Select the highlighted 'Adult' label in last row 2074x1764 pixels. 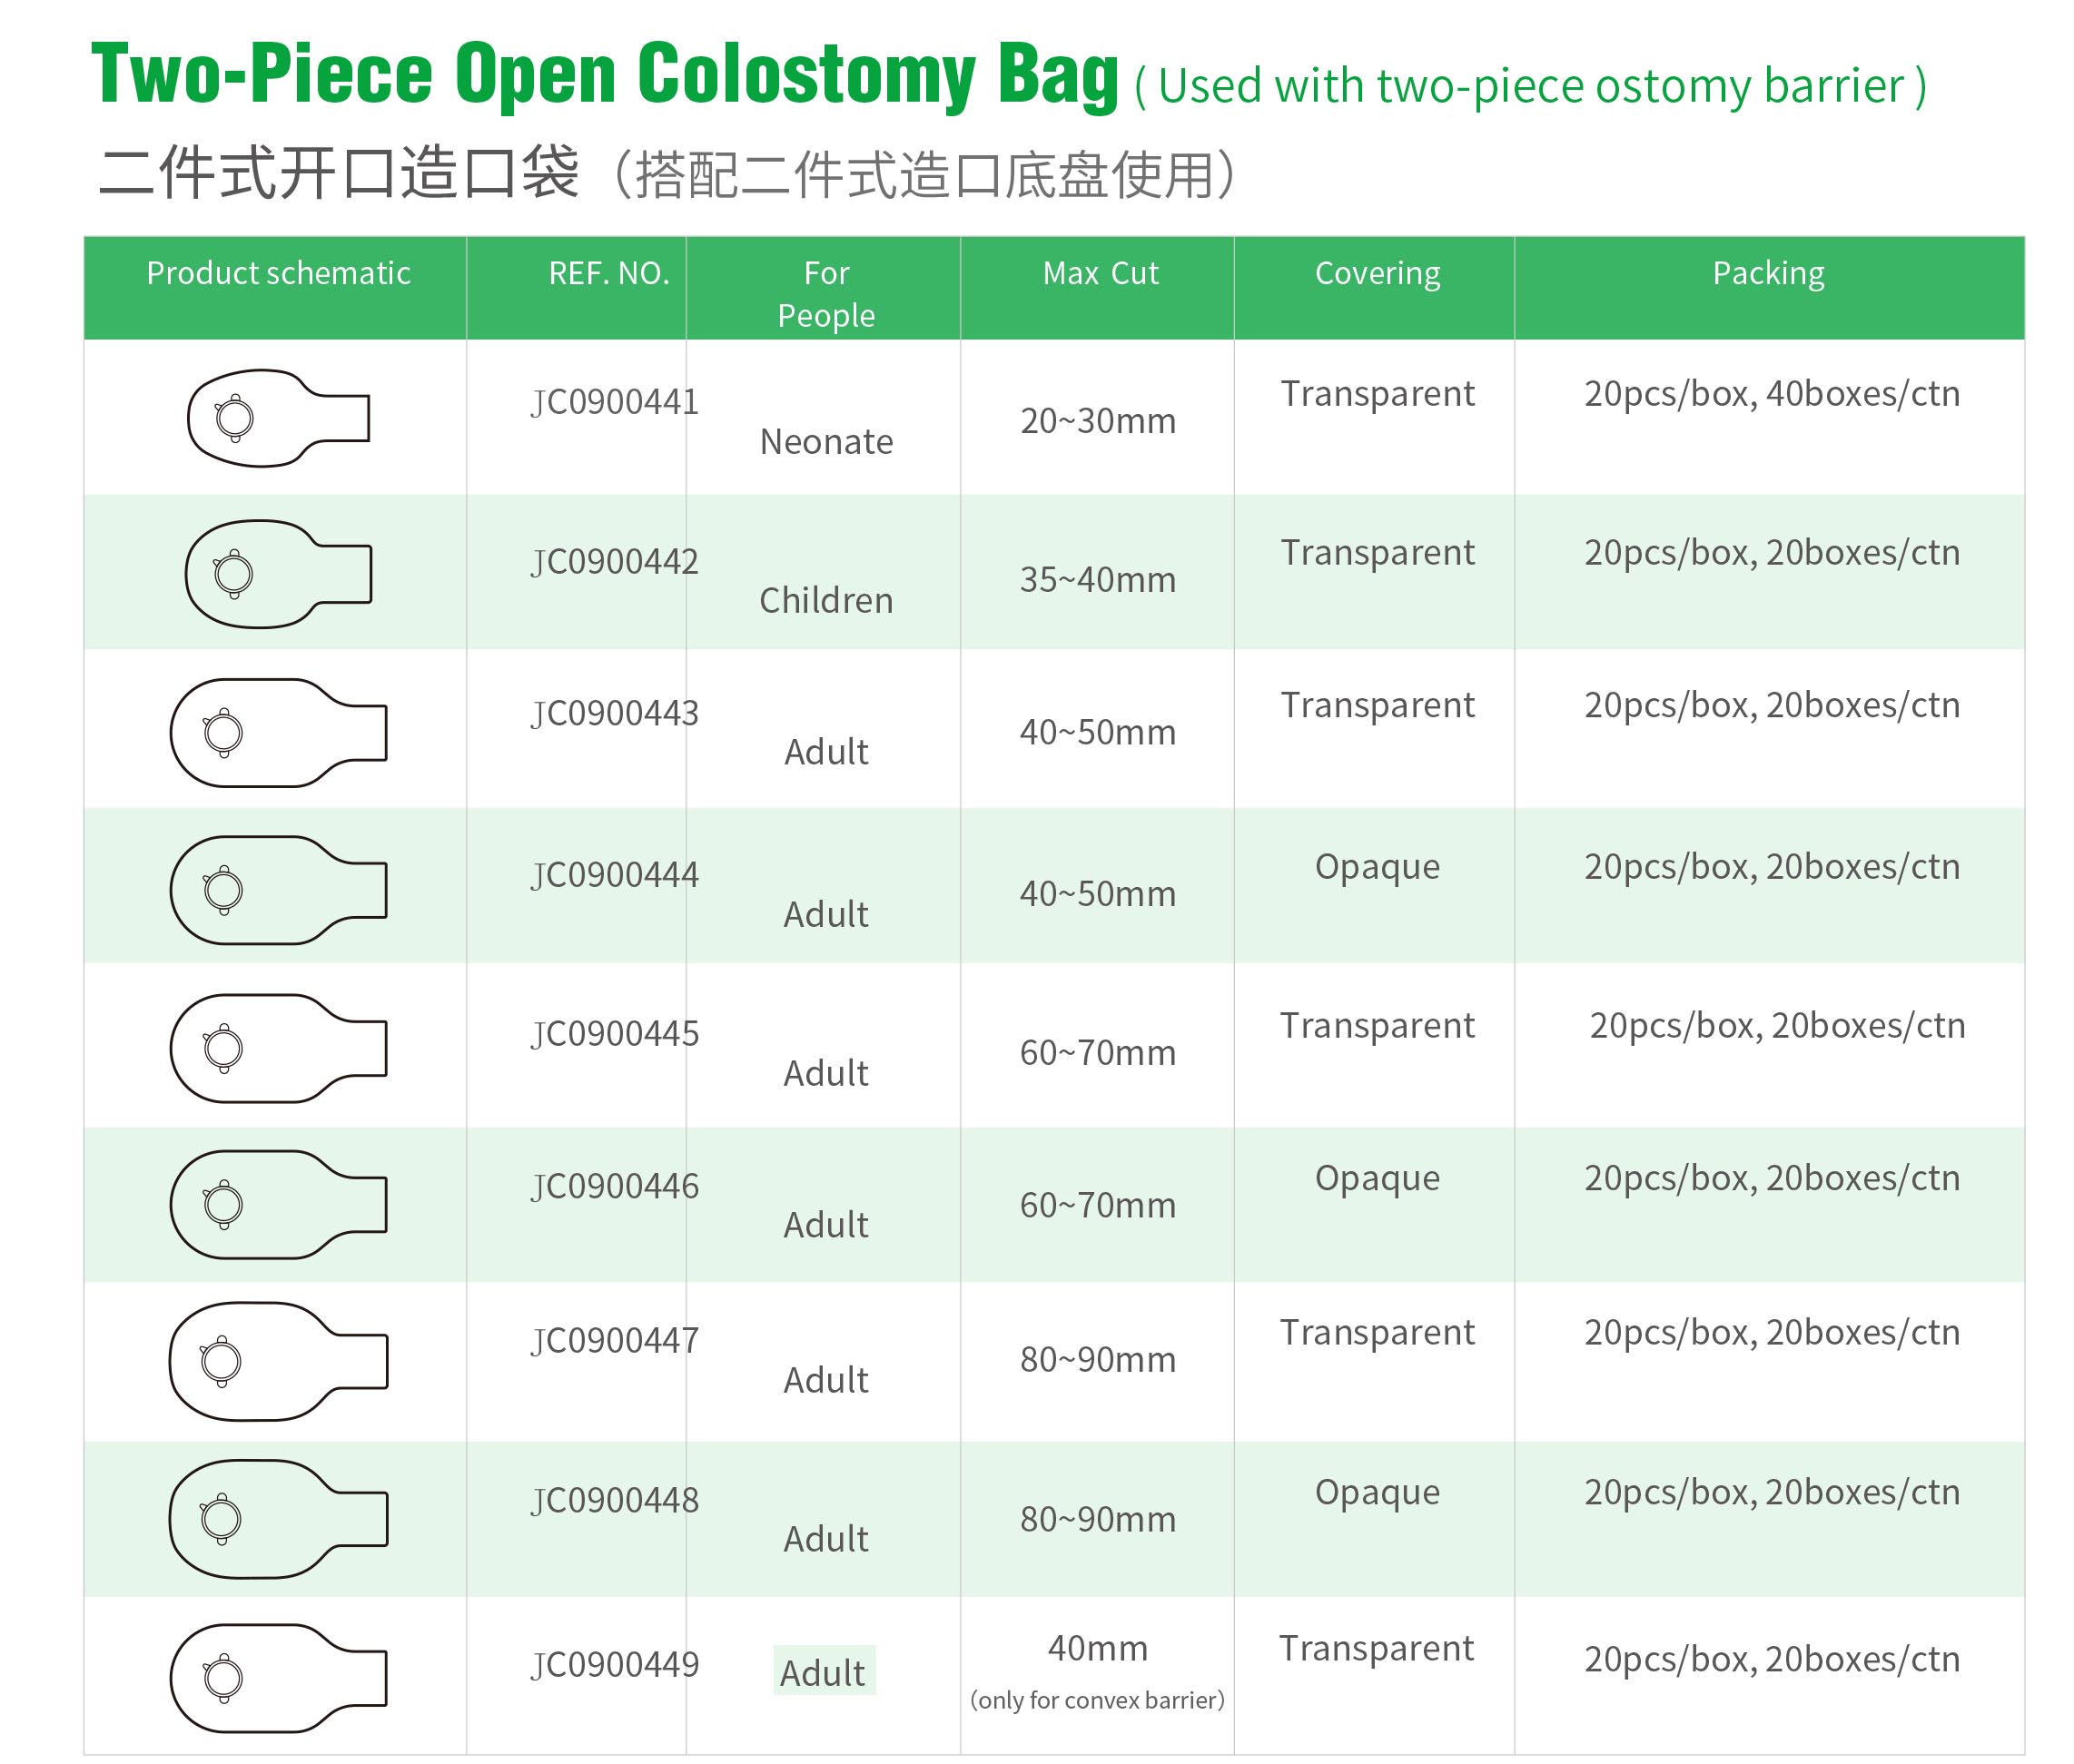[823, 1673]
